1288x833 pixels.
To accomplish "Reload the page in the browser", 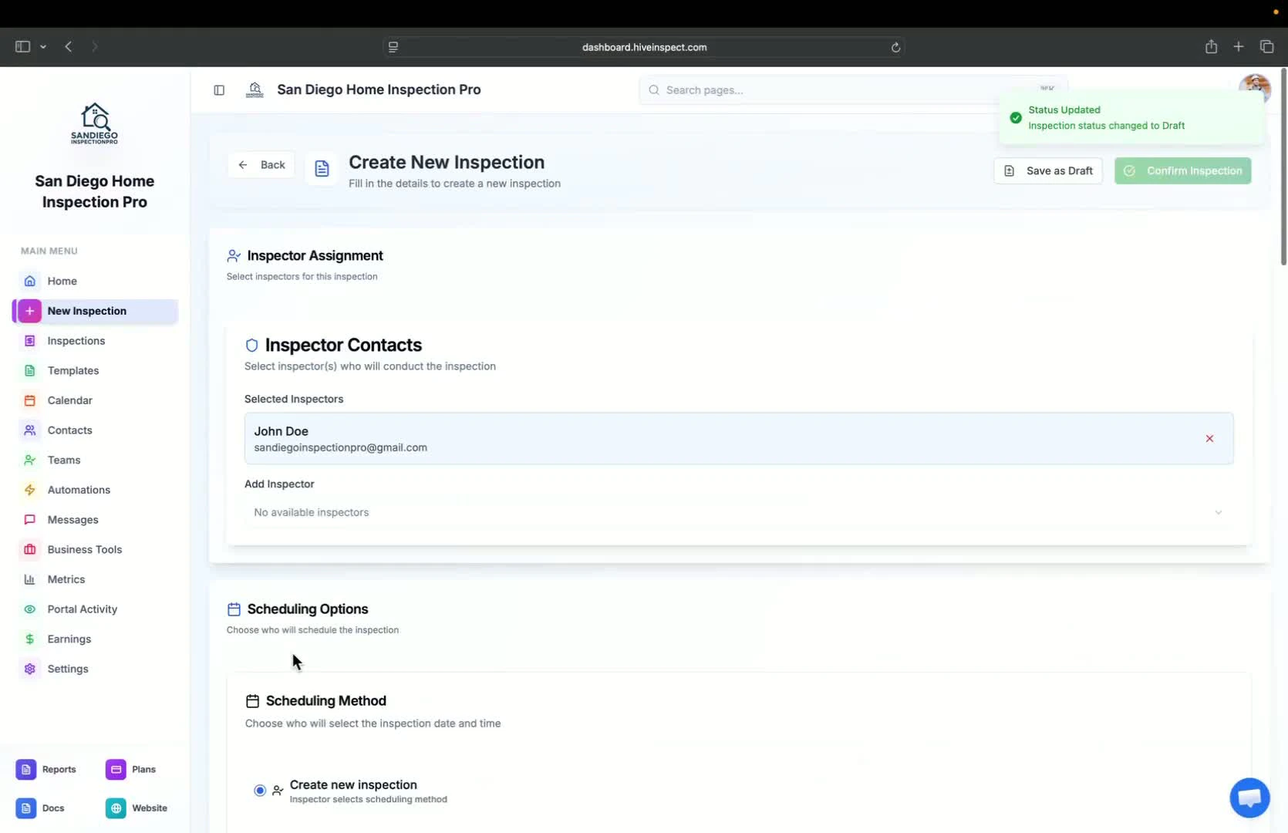I will (x=895, y=47).
